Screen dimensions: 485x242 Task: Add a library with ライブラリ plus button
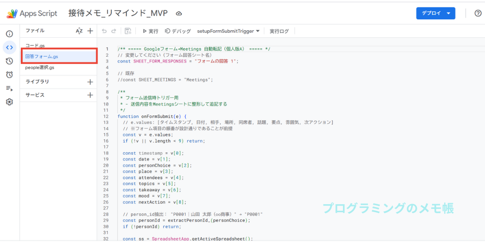[x=90, y=82]
